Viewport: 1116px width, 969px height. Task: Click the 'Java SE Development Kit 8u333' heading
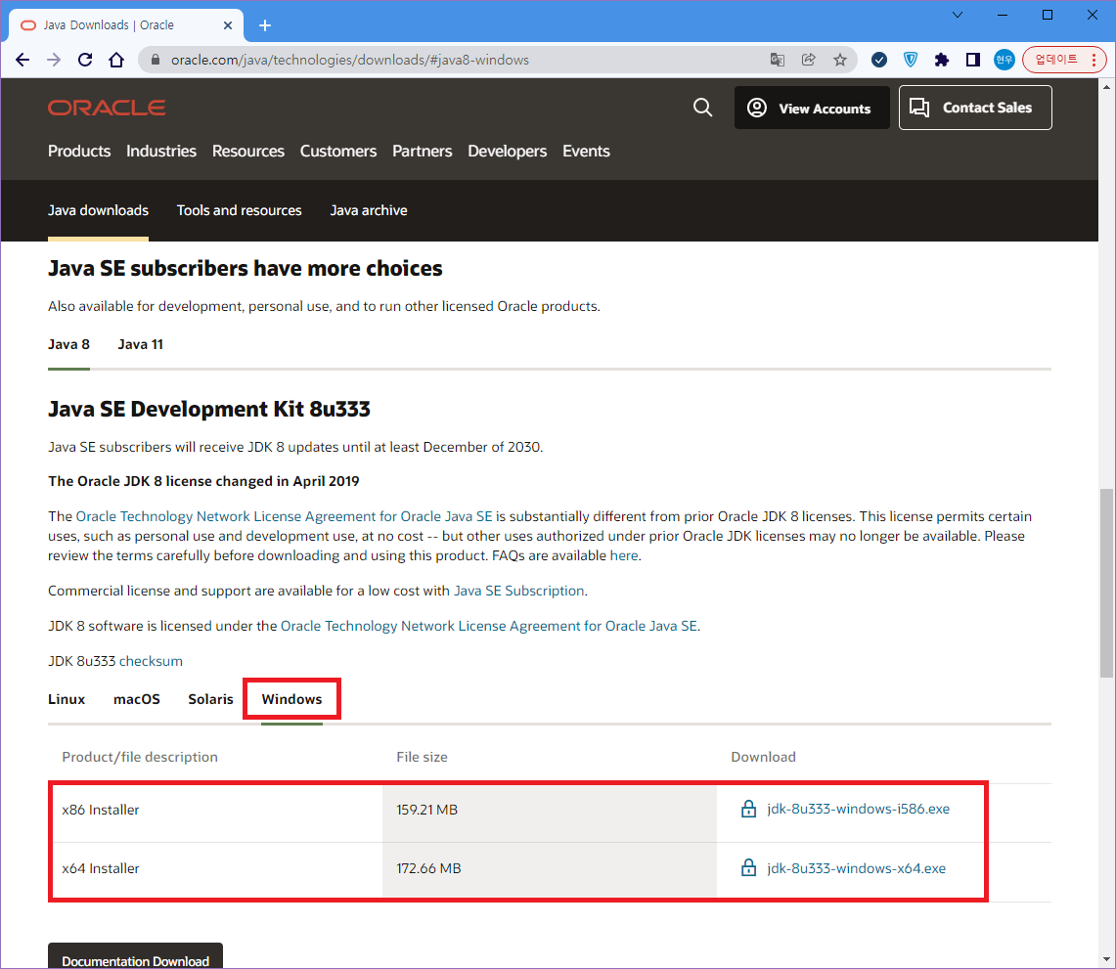click(209, 410)
